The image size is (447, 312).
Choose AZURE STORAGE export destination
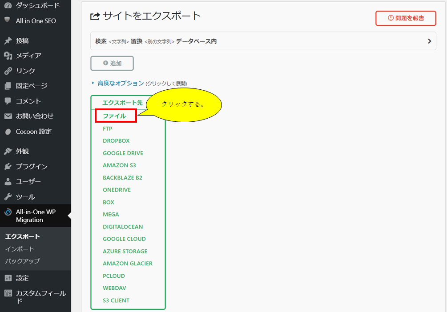125,251
